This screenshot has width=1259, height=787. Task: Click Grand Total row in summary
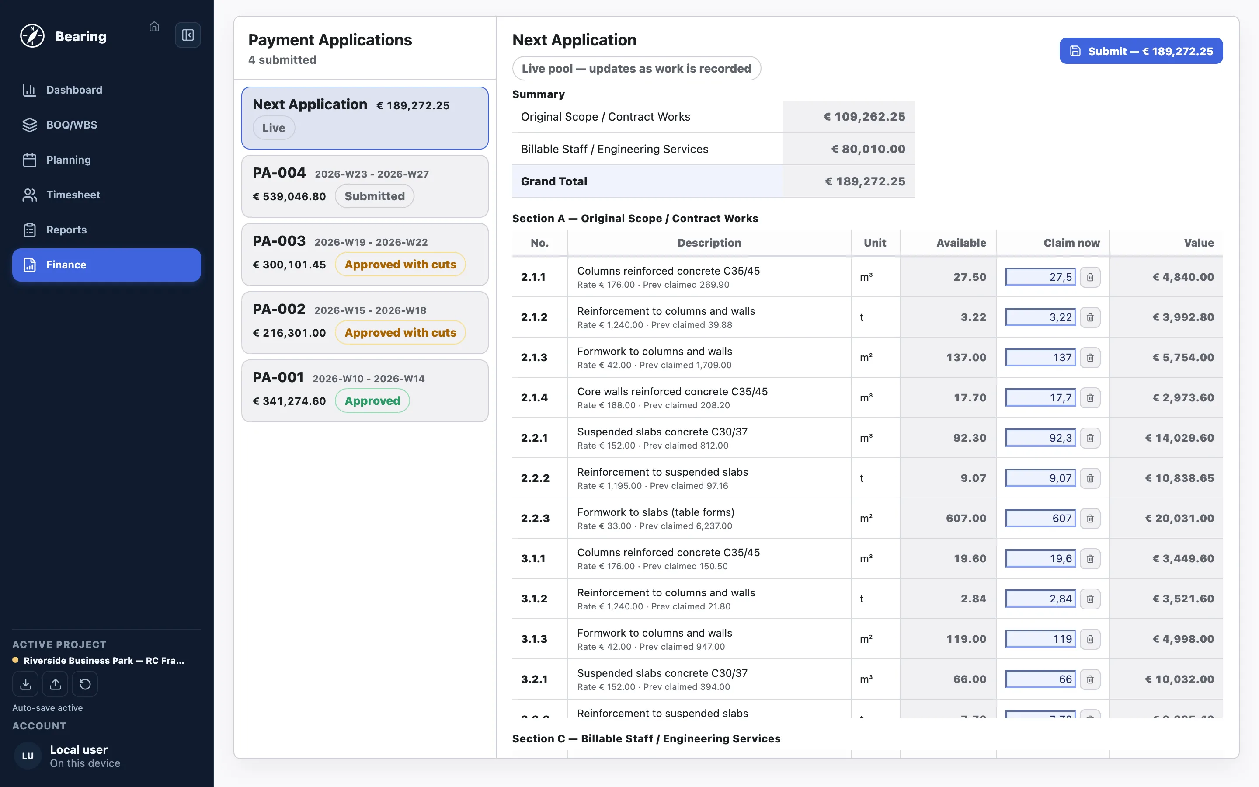click(713, 181)
